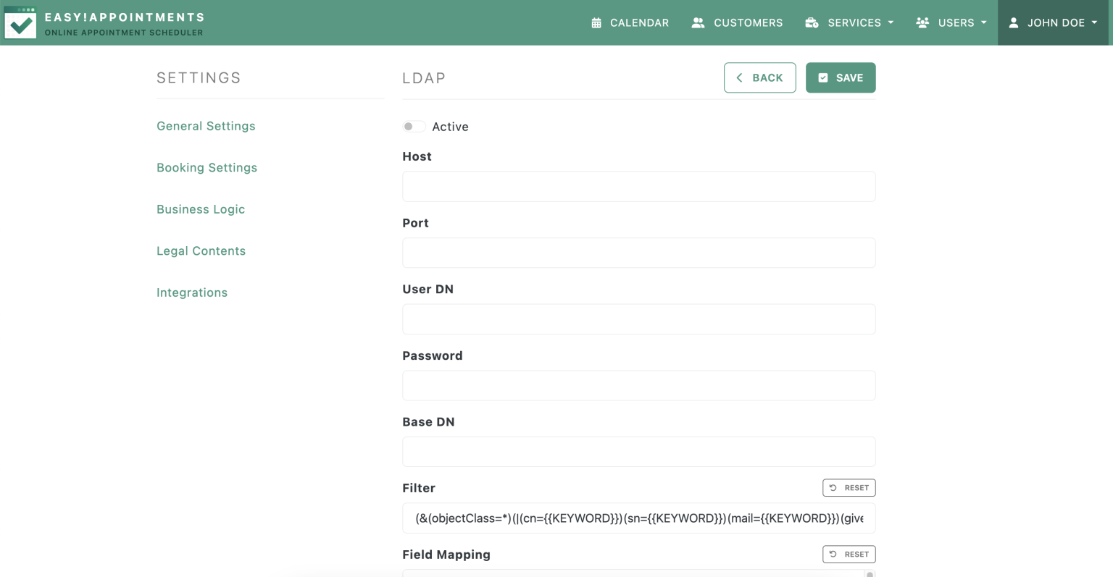The height and width of the screenshot is (577, 1113).
Task: Click the services icon in the navbar
Action: (811, 22)
